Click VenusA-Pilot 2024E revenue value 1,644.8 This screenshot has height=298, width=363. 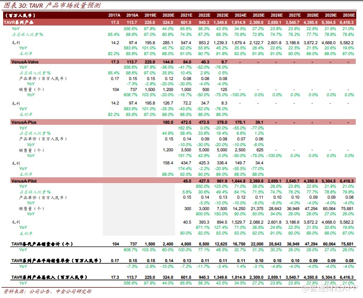[238, 181]
